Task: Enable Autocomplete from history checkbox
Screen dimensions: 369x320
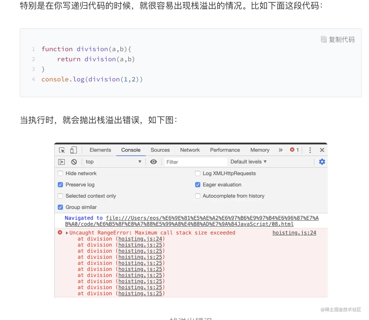Action: tap(198, 196)
